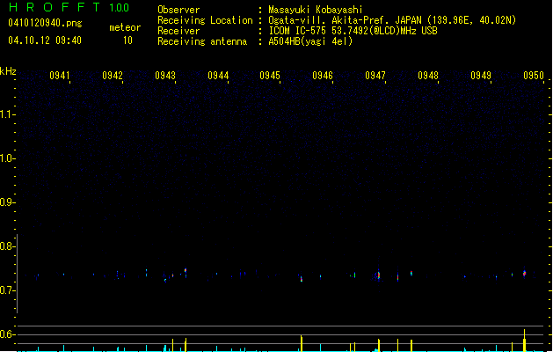553x352 pixels.
Task: Click the 0949 time marker
Action: [x=481, y=76]
